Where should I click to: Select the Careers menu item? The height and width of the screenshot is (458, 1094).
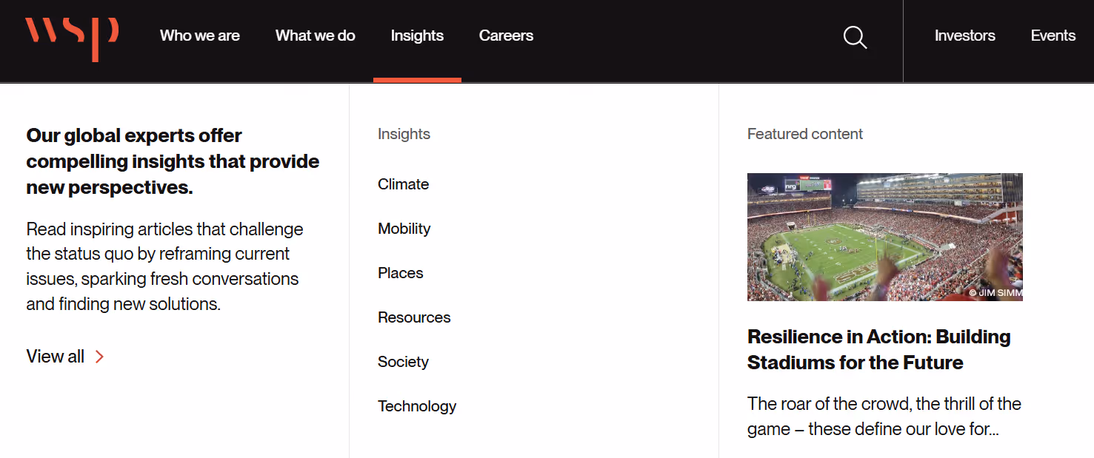(506, 35)
